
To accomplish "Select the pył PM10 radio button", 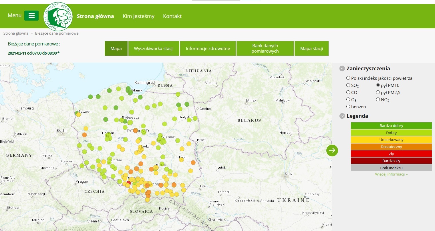I will pos(378,85).
